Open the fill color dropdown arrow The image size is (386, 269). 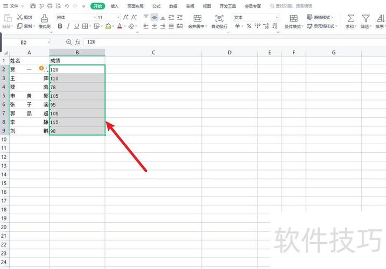coord(113,26)
